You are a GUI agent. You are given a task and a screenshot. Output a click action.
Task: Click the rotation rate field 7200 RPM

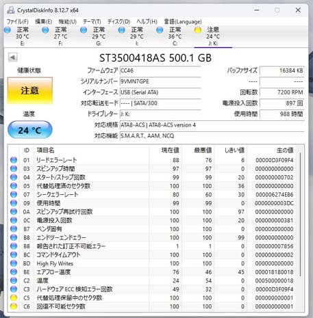click(282, 92)
